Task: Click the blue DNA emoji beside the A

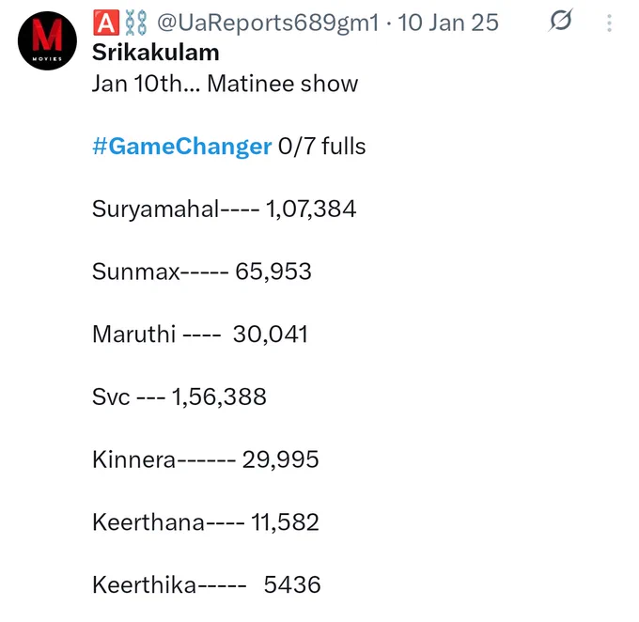Action: pos(135,23)
